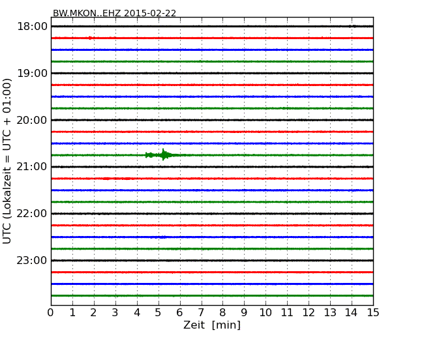Click the x-axis tick label 8

[222, 313]
